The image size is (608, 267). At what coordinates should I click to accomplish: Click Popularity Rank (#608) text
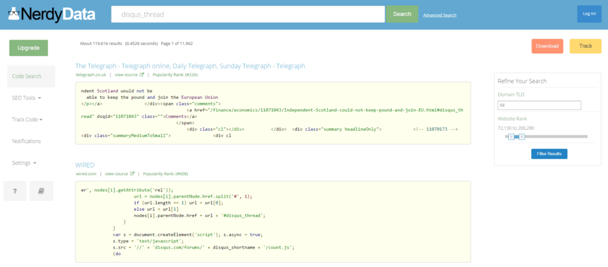pos(166,174)
